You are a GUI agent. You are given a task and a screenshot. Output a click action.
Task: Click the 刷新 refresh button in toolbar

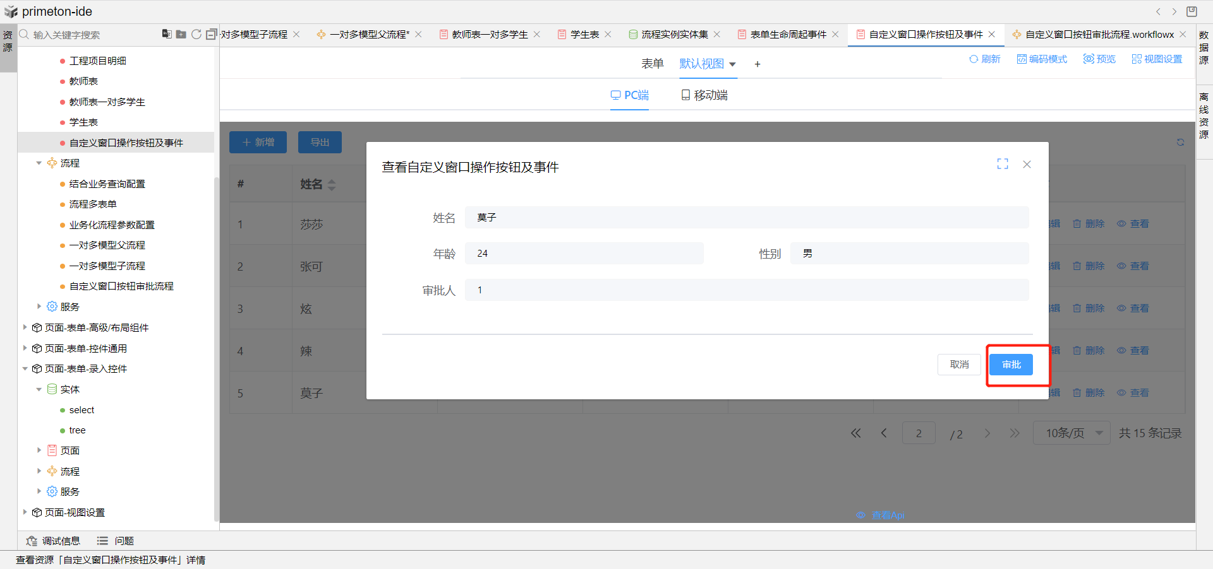click(985, 59)
